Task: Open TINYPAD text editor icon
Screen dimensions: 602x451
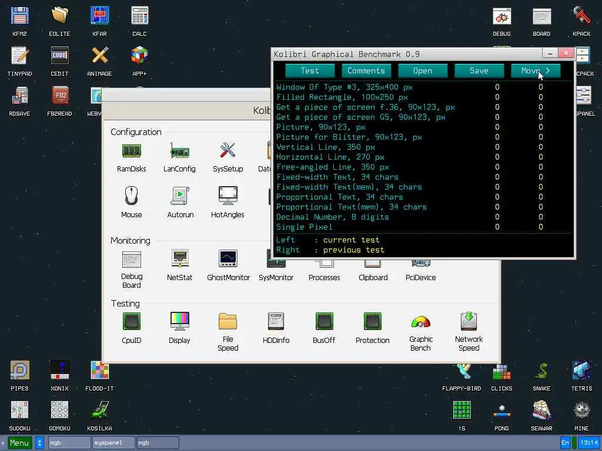Action: coord(19,56)
